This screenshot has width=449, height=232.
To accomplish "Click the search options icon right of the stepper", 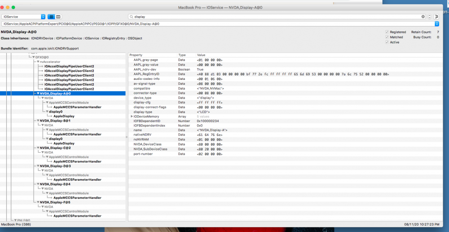I will (x=436, y=16).
